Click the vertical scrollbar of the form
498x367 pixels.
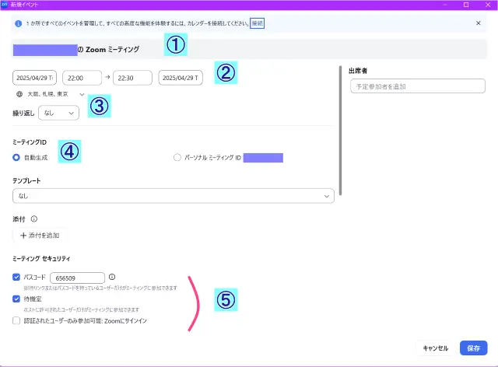coord(341,130)
